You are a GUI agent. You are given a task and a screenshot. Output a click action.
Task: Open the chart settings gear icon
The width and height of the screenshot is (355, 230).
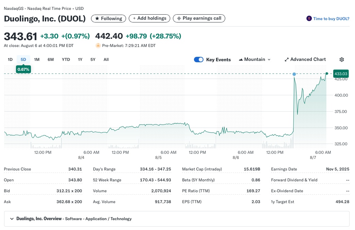pyautogui.click(x=342, y=60)
